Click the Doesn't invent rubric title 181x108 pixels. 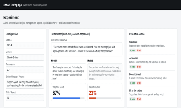coord(135,74)
